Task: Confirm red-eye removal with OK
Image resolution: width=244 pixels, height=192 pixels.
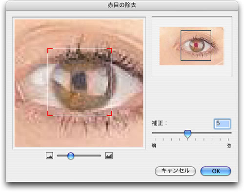Action: (216, 171)
